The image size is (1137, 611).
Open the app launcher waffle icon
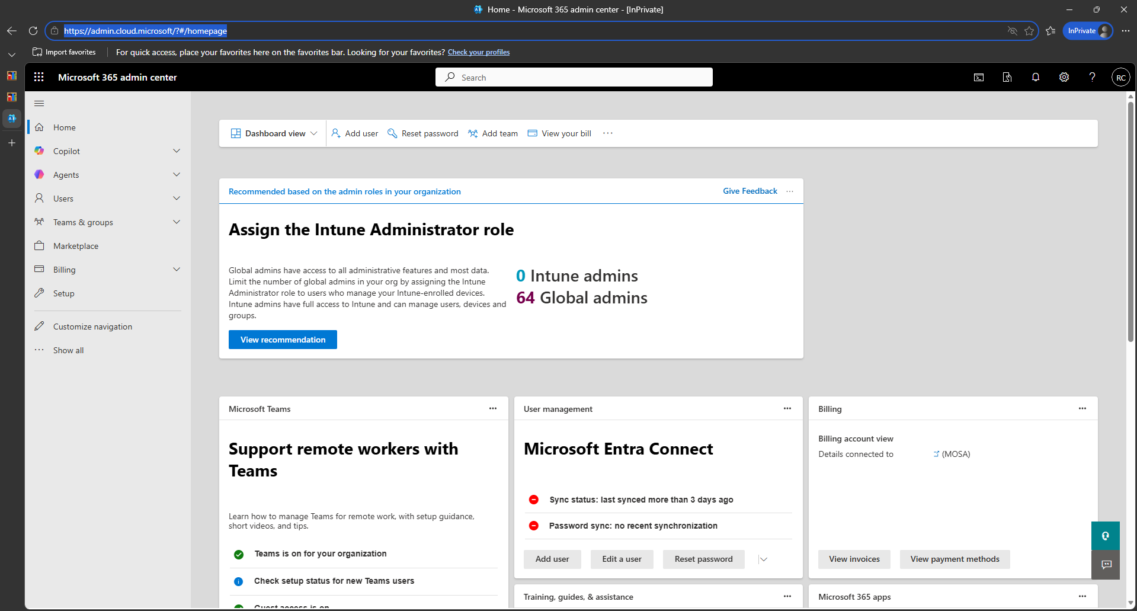(39, 77)
